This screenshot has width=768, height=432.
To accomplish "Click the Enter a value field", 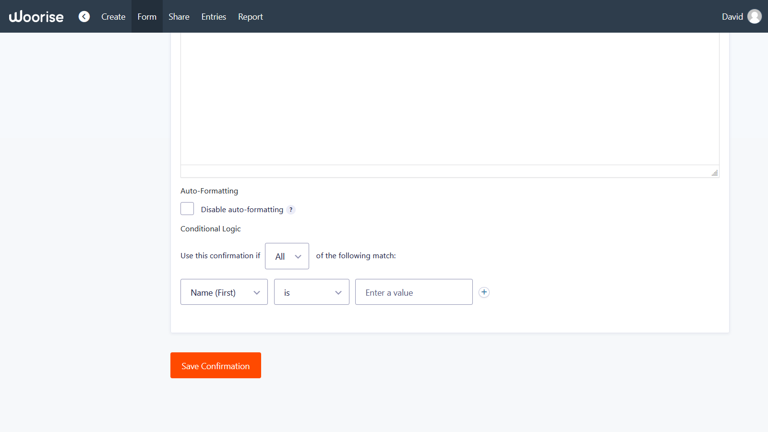I will tap(413, 292).
